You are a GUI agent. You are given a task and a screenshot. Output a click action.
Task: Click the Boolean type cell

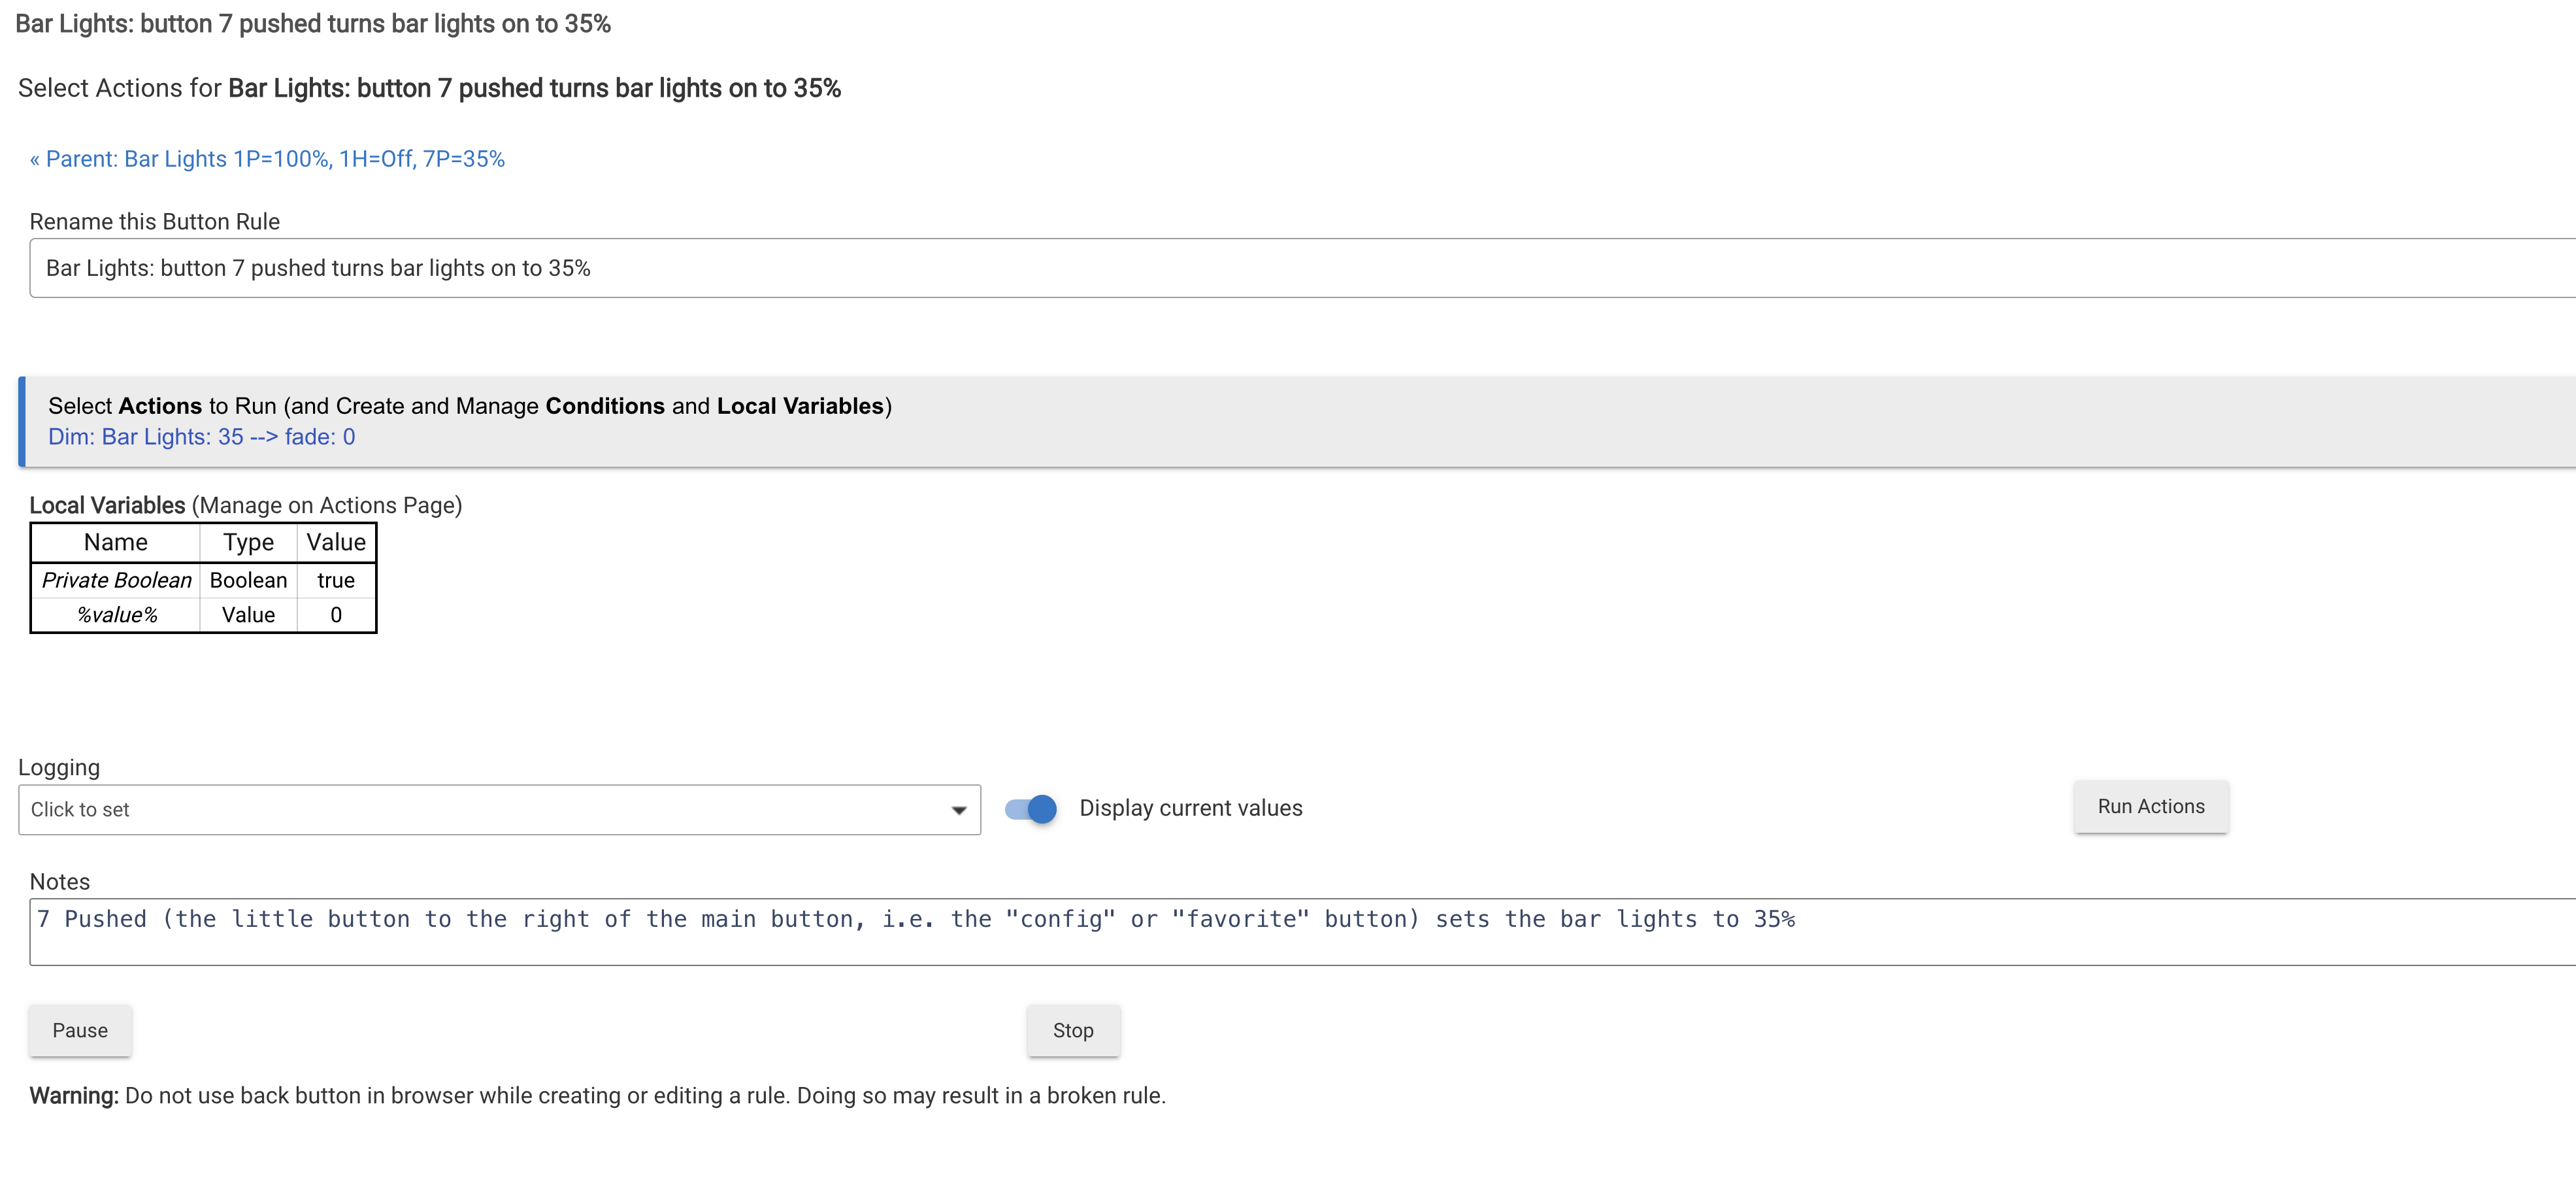(x=248, y=580)
